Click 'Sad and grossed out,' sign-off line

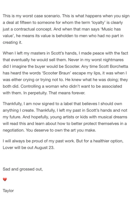(x=23, y=169)
